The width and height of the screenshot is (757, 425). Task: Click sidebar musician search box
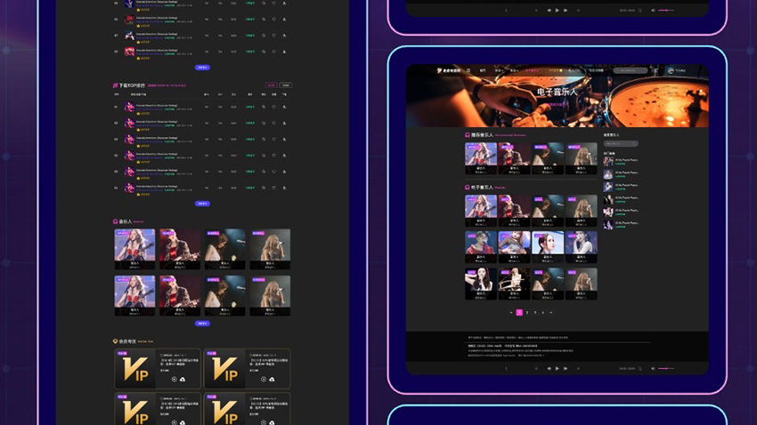[x=620, y=143]
